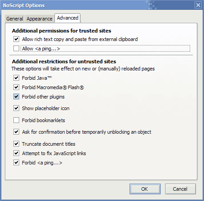Toggle Forbid other plugins checkbox
The width and height of the screenshot is (204, 201).
click(16, 97)
